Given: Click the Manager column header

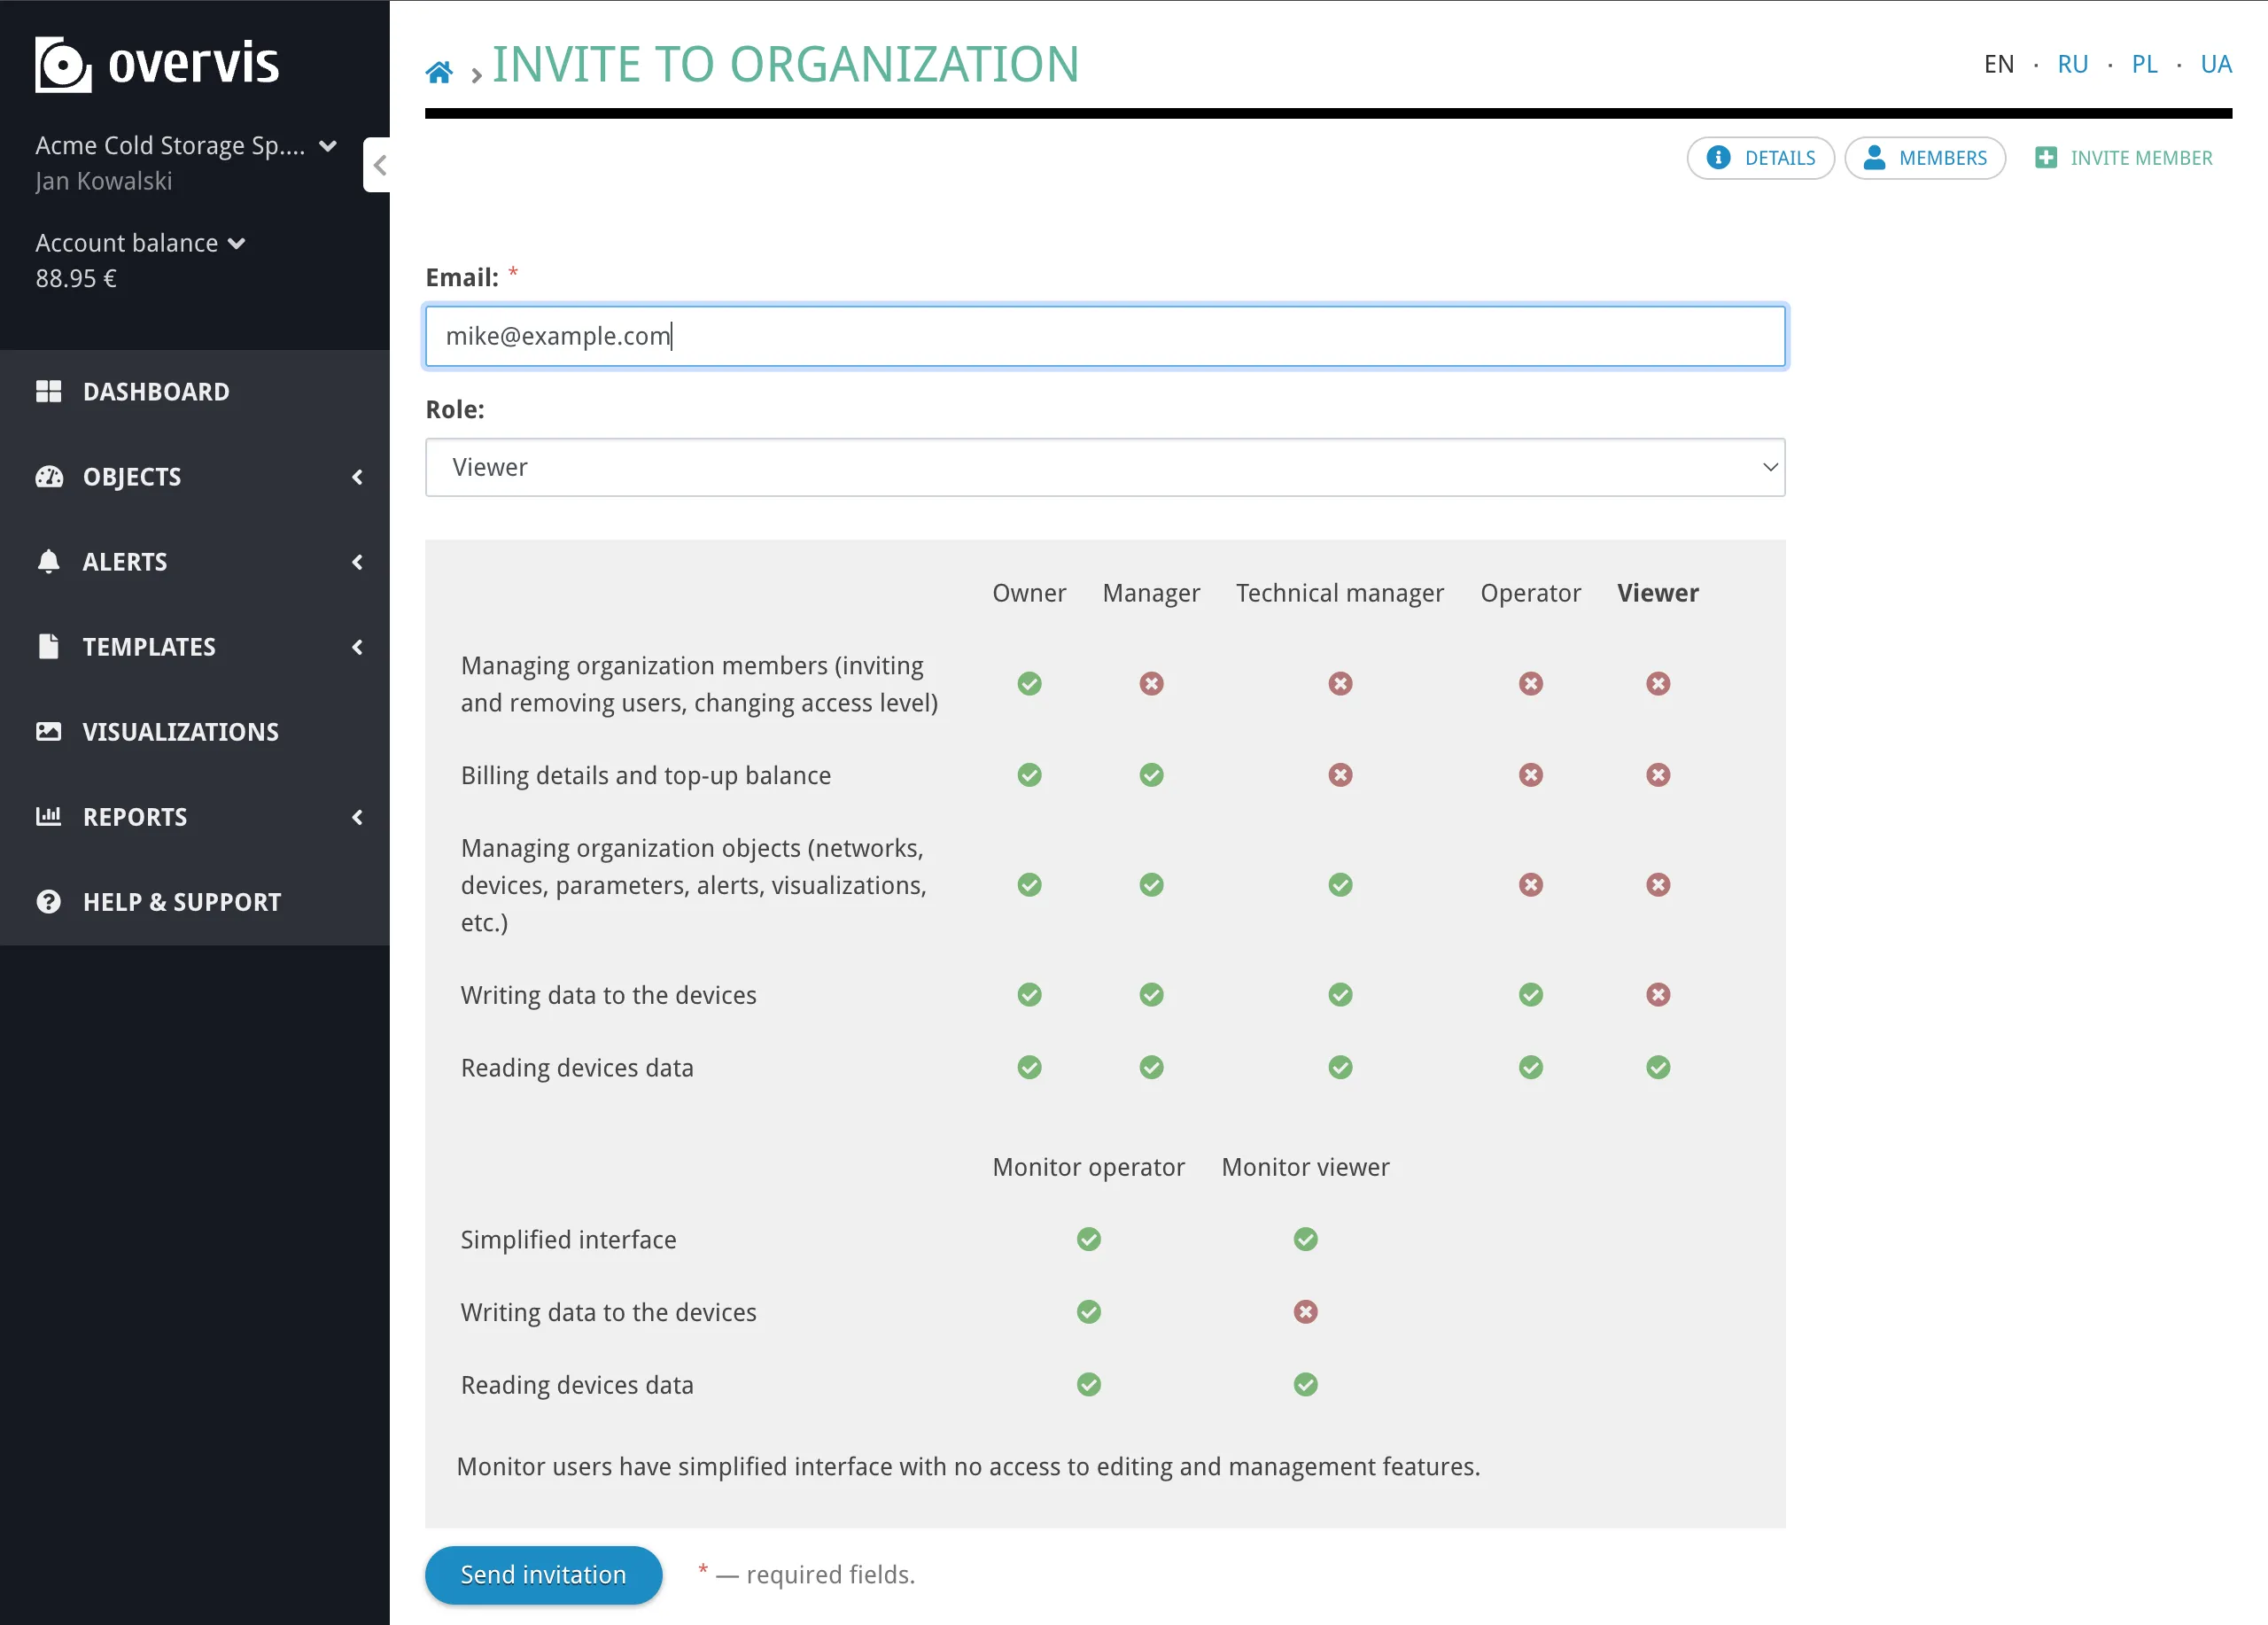Looking at the screenshot, I should coord(1151,593).
